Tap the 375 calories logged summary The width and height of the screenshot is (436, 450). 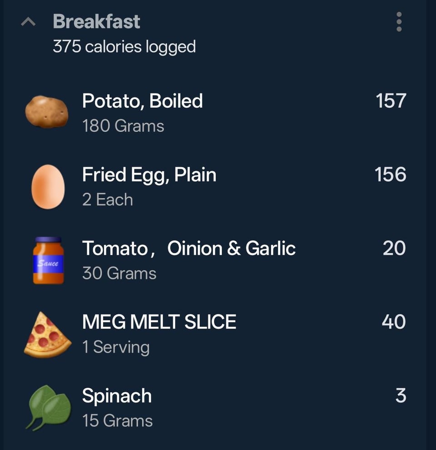pyautogui.click(x=124, y=46)
